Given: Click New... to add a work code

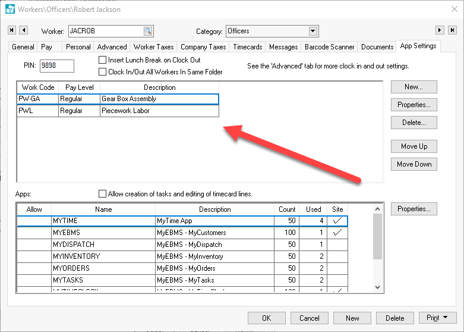Looking at the screenshot, I should [414, 87].
